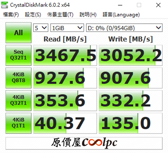
Task: Open the drive selector showing D: 0%
Action: coord(124,28)
